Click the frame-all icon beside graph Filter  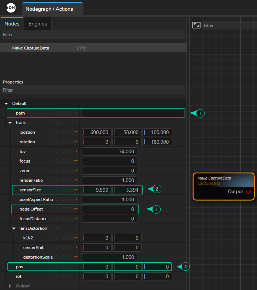tap(196, 25)
